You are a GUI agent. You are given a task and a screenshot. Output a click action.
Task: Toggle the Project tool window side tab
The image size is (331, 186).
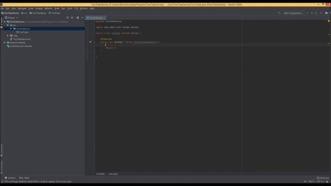2,22
